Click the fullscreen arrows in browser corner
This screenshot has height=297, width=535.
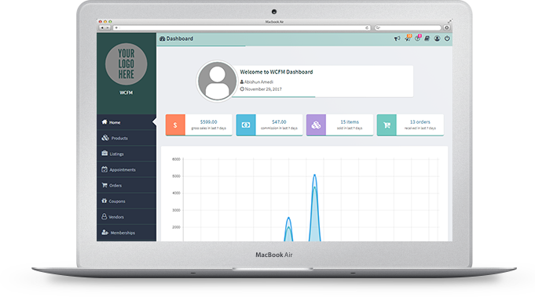coord(449,21)
